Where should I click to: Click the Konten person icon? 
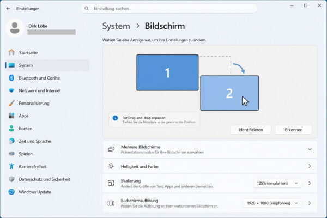pyautogui.click(x=11, y=128)
